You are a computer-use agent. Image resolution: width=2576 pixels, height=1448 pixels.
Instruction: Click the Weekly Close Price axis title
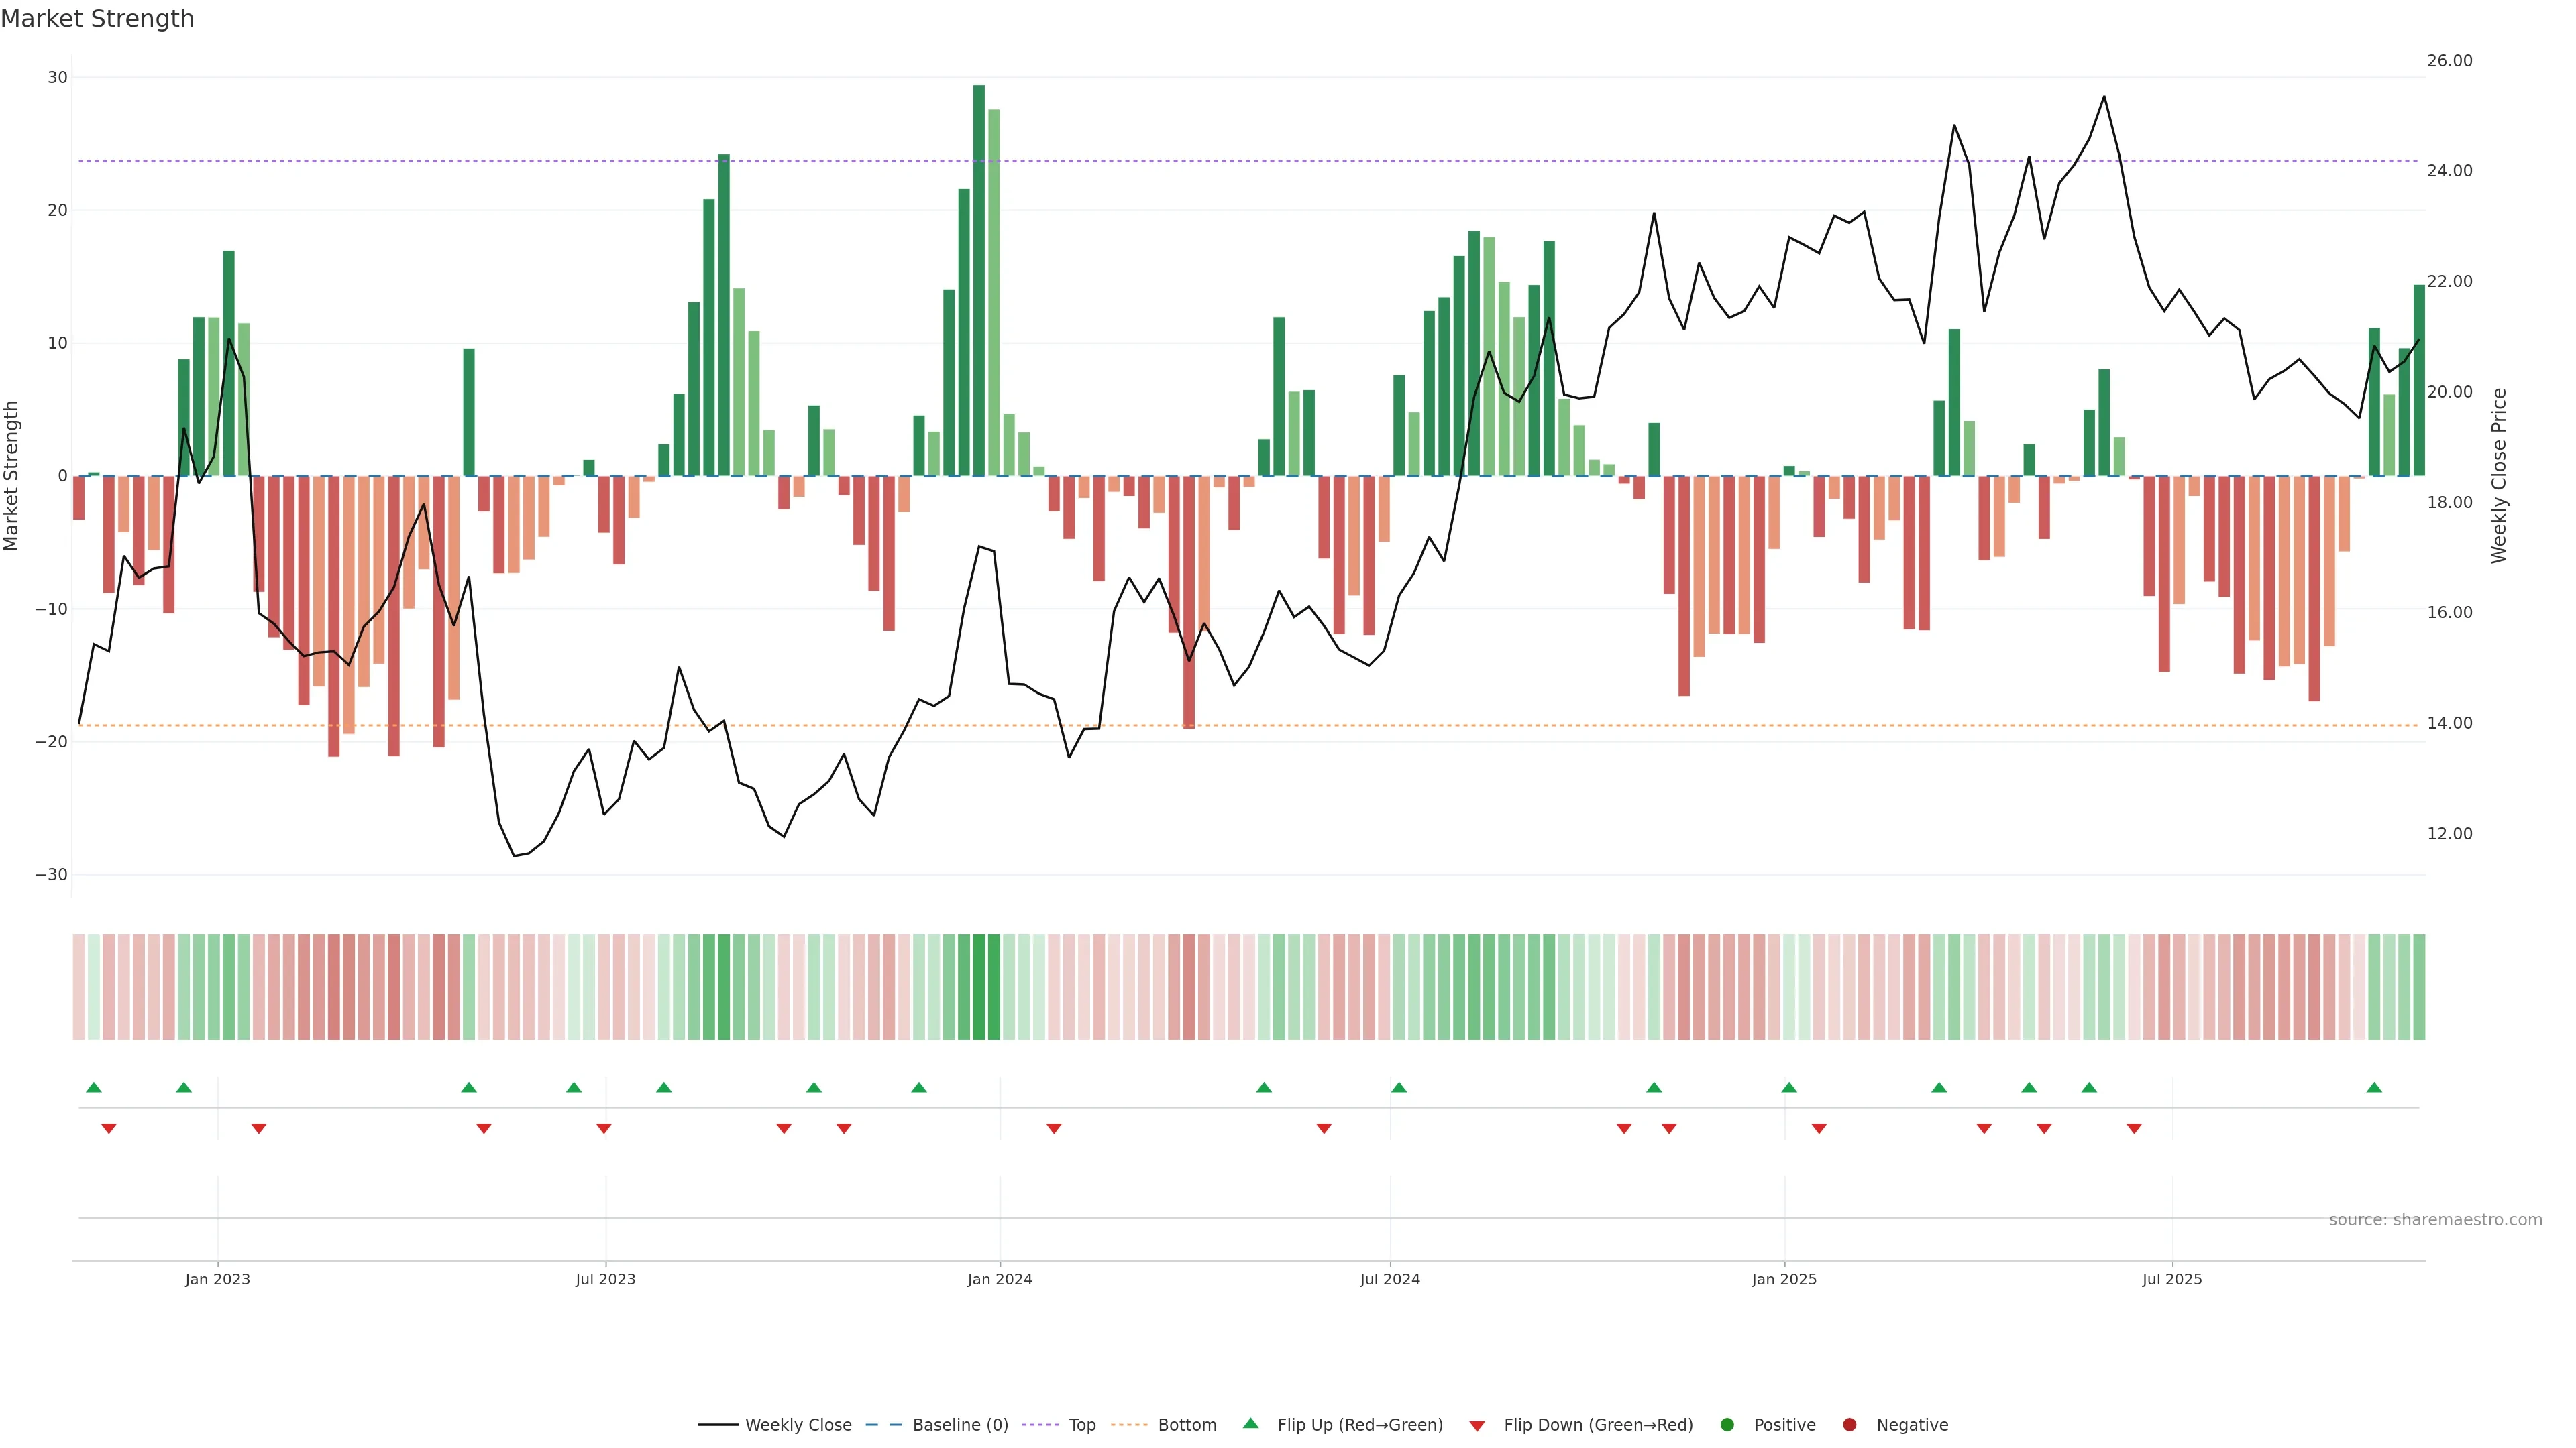pyautogui.click(x=2499, y=476)
